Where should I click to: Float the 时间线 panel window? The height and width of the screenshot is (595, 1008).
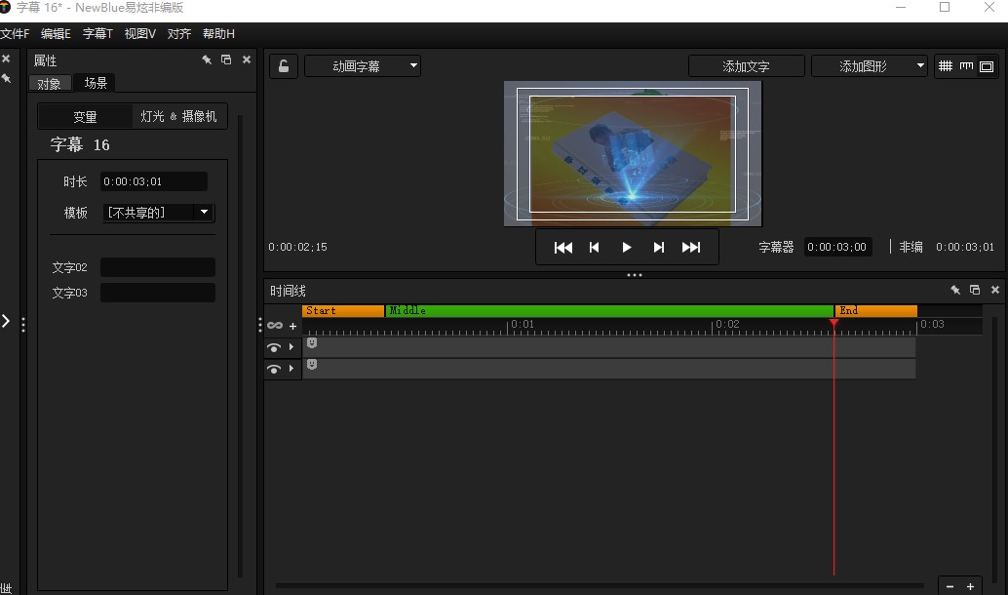(x=975, y=290)
